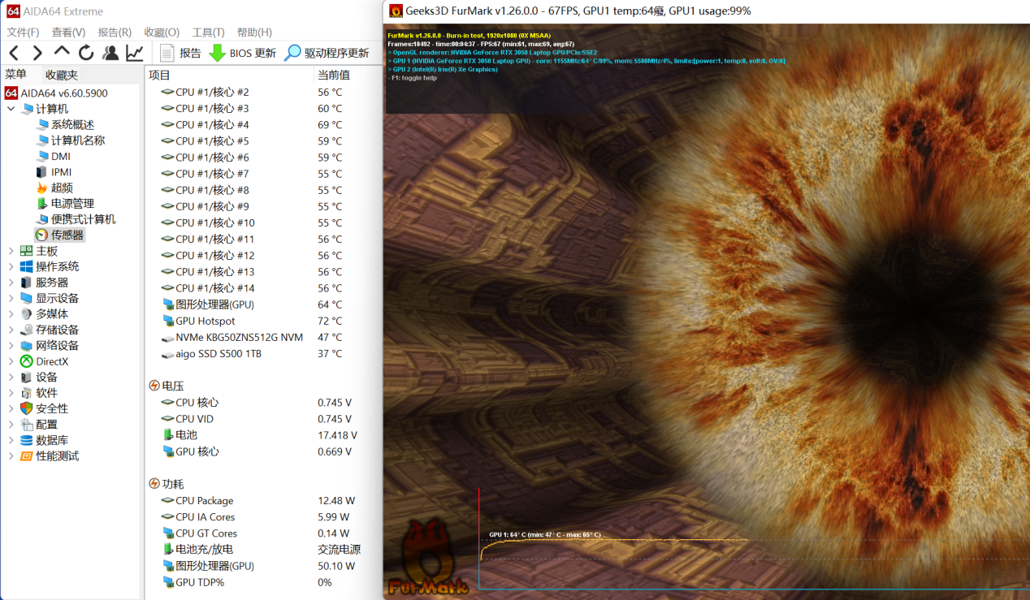This screenshot has width=1030, height=600.
Task: Select the NVMe KBG50ZNS512G row
Action: pos(263,337)
